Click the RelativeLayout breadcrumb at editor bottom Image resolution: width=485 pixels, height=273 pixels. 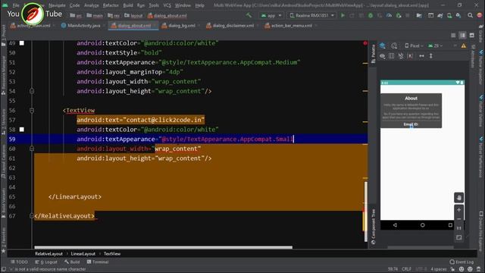pyautogui.click(x=48, y=254)
